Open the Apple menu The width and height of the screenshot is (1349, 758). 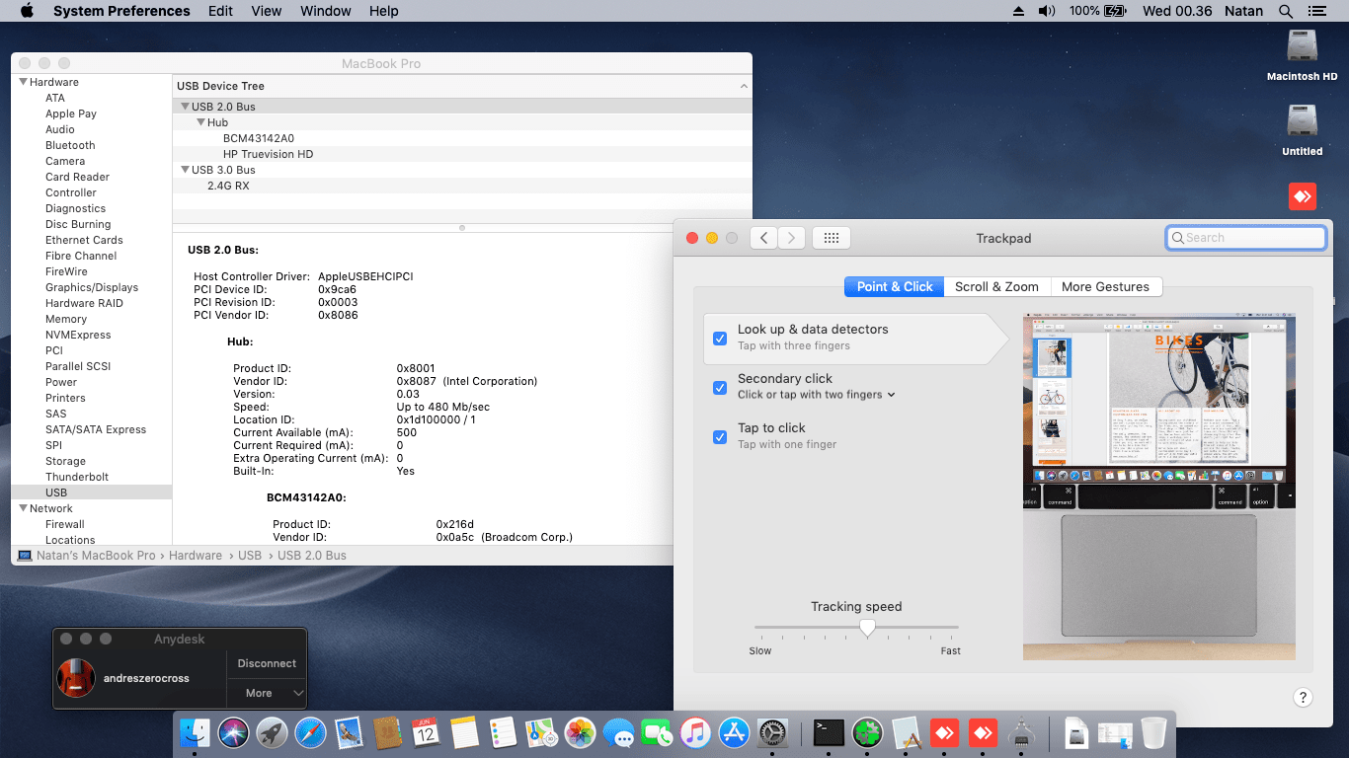(27, 11)
